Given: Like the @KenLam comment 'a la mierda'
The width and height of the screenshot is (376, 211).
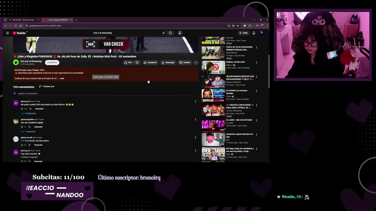Looking at the screenshot, I should click(x=22, y=145).
